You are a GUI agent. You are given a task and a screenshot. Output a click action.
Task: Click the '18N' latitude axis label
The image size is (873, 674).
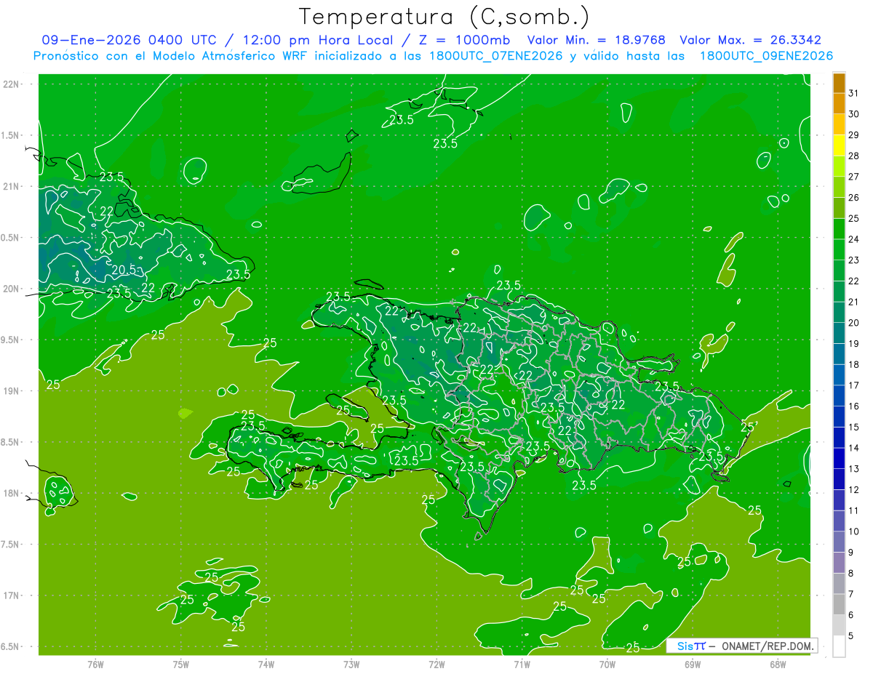pyautogui.click(x=12, y=493)
